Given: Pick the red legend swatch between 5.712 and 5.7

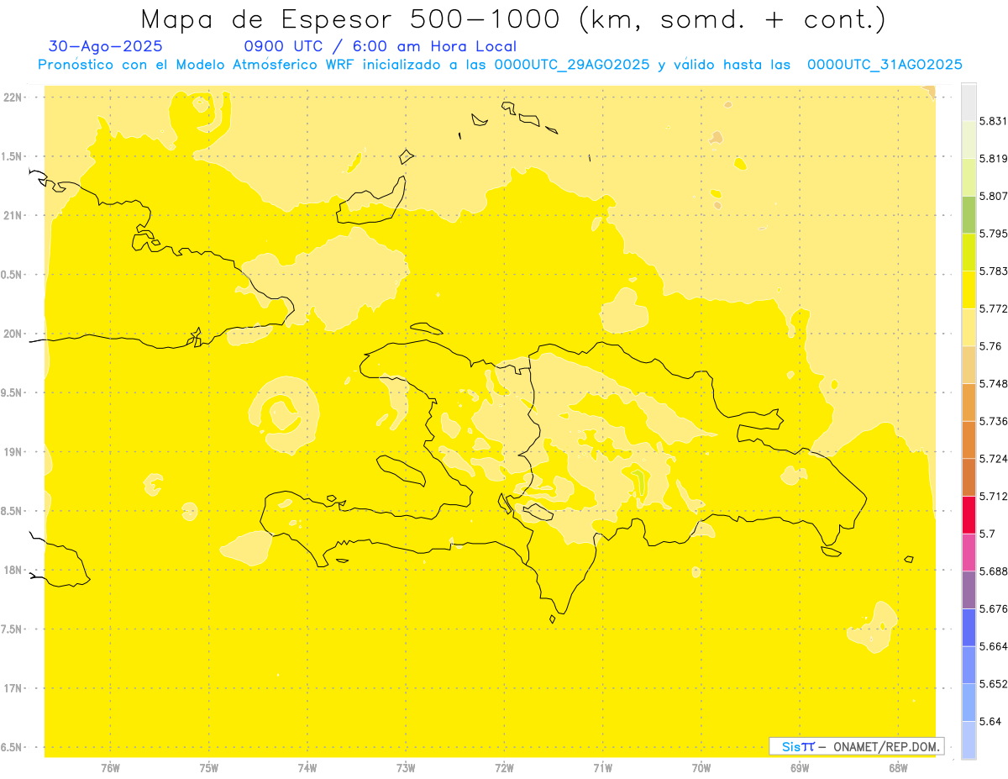Looking at the screenshot, I should point(969,514).
